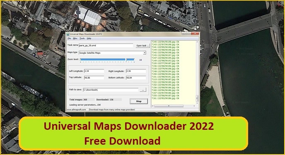Click the log panel's down scroll arrow
The height and width of the screenshot is (155, 285).
click(197, 103)
